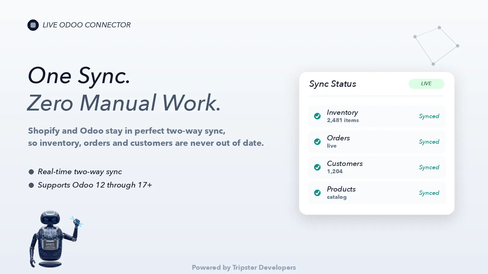Click 'Synced' status in the Customers row
Viewport: 488px width, 274px height.
[x=429, y=167]
